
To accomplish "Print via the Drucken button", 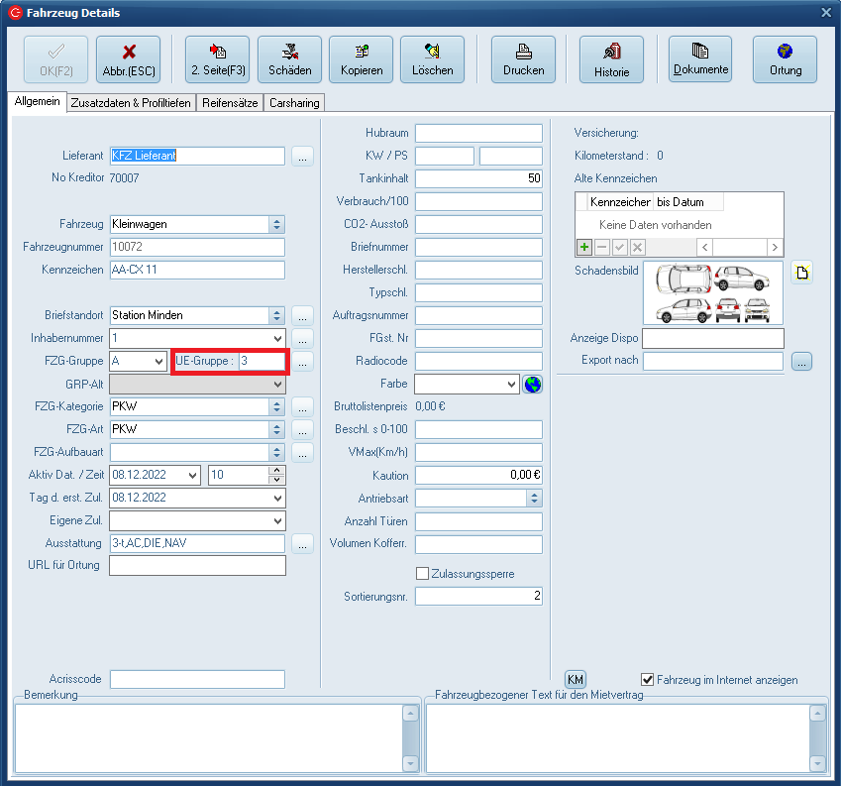I will [523, 59].
